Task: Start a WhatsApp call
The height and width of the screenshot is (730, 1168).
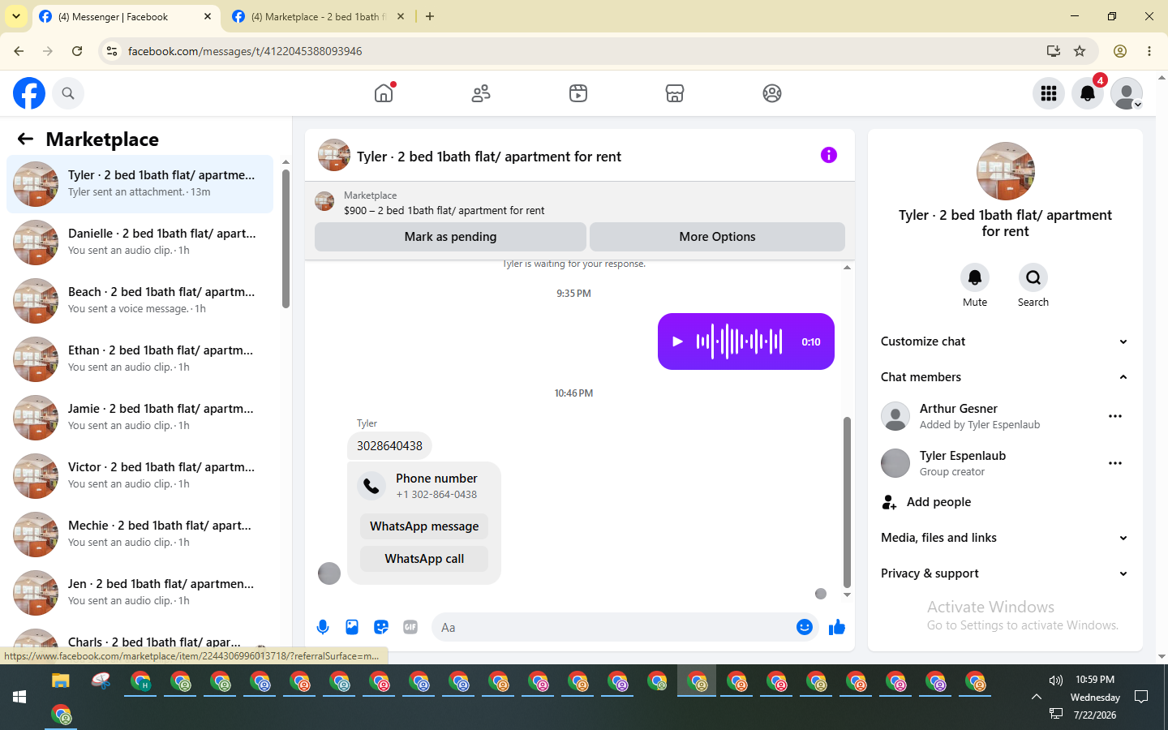Action: (x=424, y=559)
